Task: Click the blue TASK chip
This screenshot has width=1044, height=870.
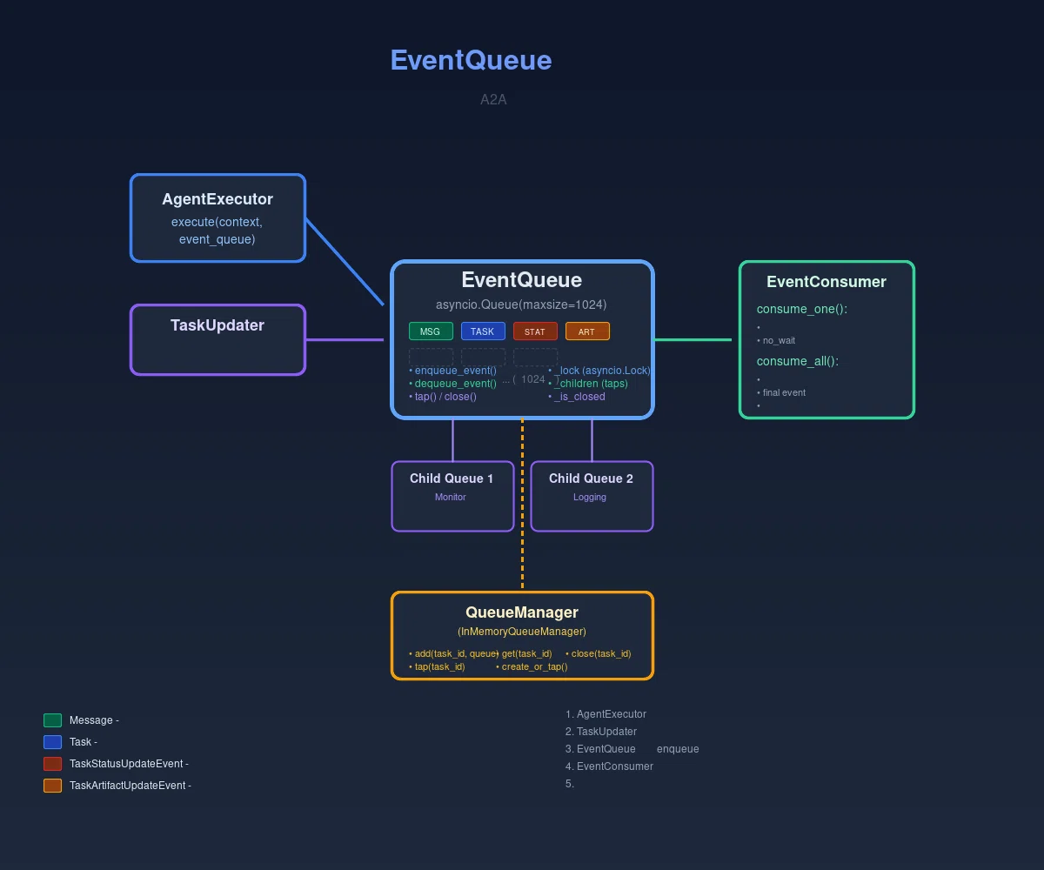Action: 483,331
